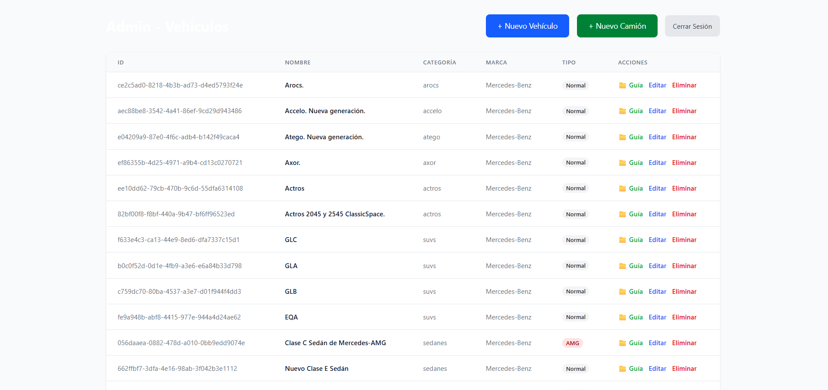Eliminar the plain Actros row
Screen dimensions: 828x390
click(x=684, y=188)
